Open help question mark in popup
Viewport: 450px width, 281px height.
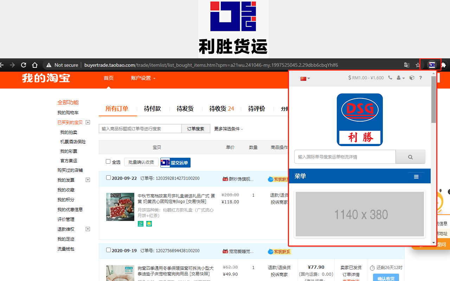[420, 78]
